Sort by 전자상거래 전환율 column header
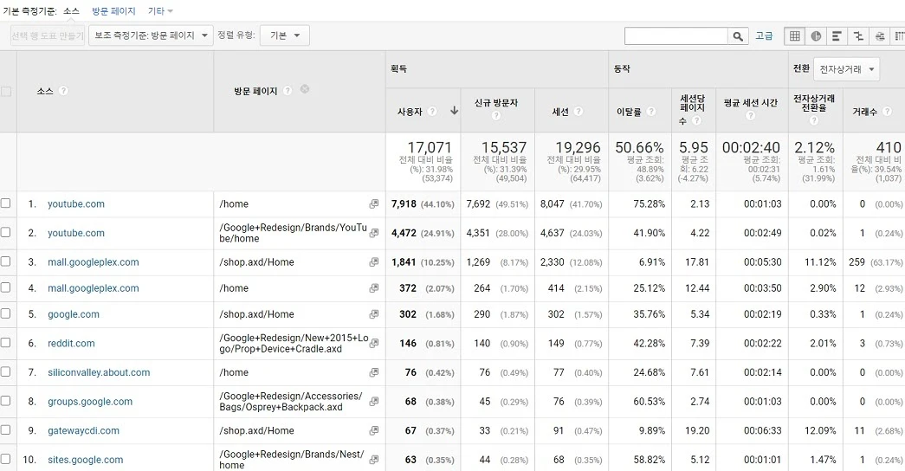The height and width of the screenshot is (471, 905). [814, 103]
